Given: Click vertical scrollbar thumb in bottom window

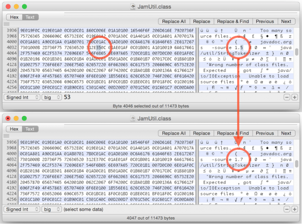Looking at the screenshot, I should [x=297, y=164].
